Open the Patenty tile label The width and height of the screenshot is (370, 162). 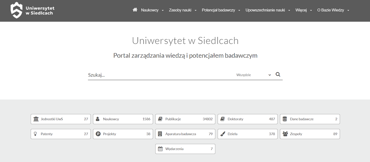pyautogui.click(x=47, y=134)
